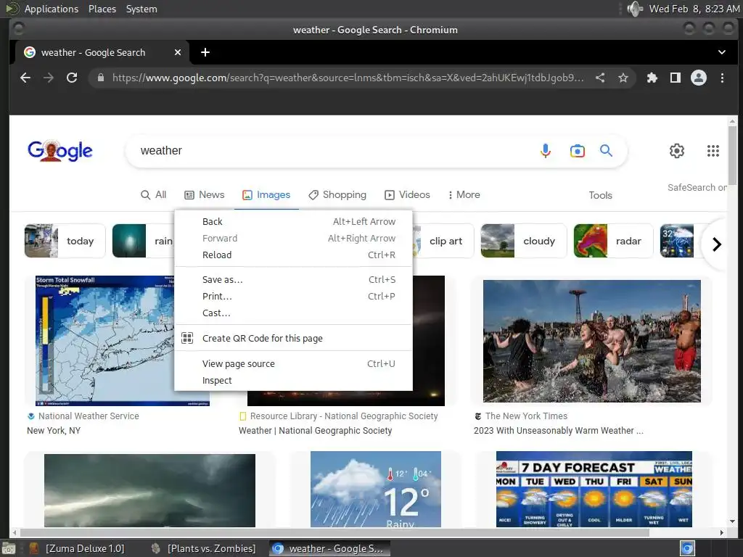Screen dimensions: 743x557
Task: Choose Print... from context menu
Action: [293, 296]
